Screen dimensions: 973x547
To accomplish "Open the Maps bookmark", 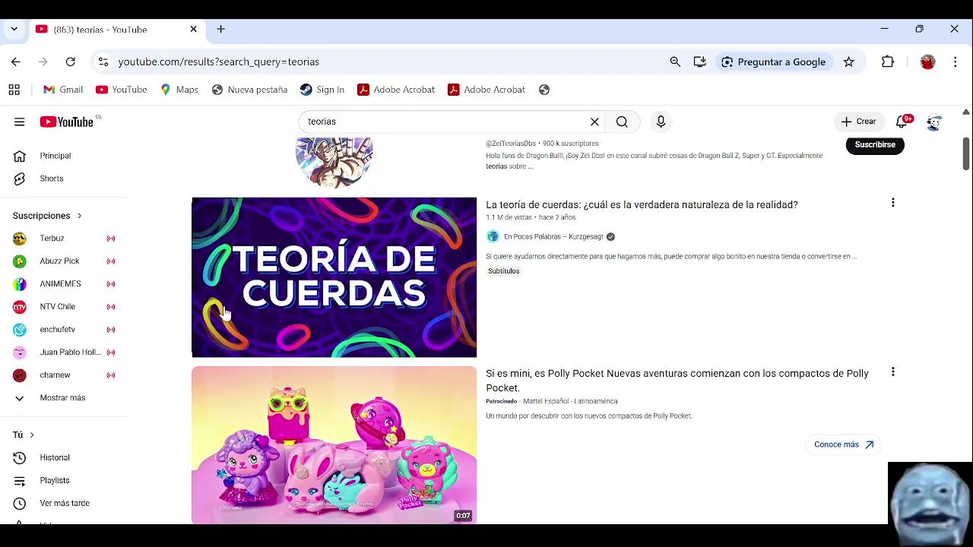I will coord(179,90).
